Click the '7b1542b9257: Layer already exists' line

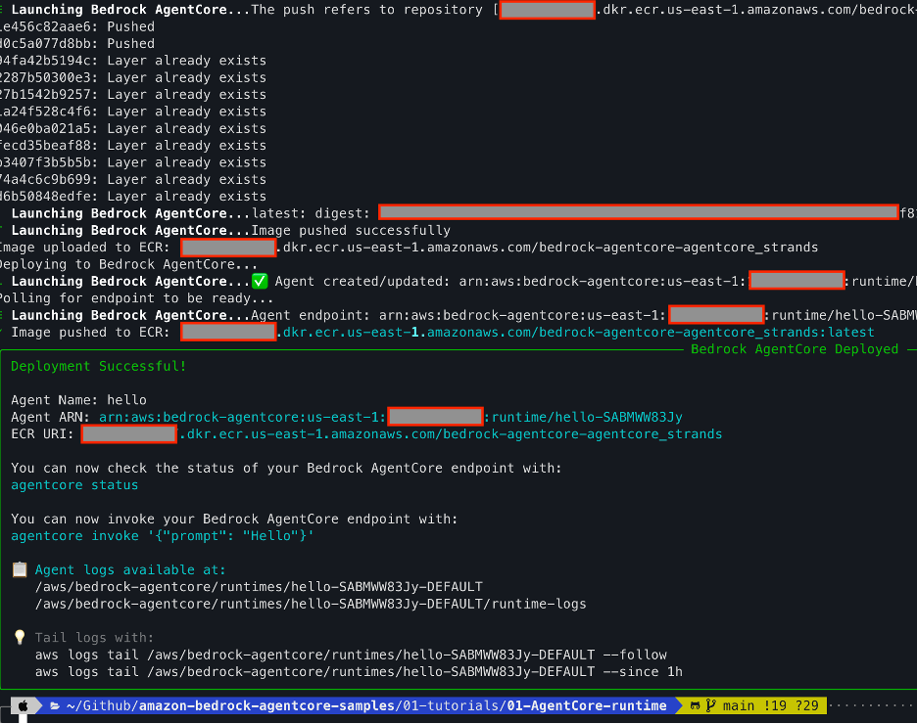[133, 95]
